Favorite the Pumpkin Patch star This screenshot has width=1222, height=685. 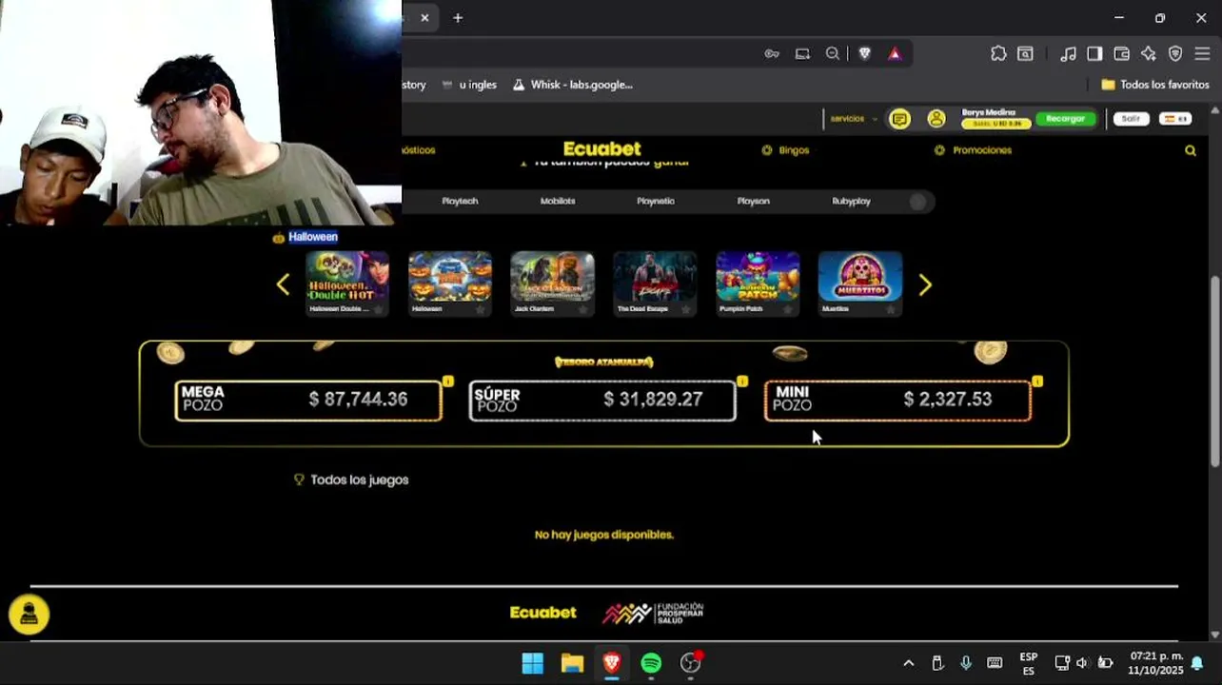[x=788, y=309]
